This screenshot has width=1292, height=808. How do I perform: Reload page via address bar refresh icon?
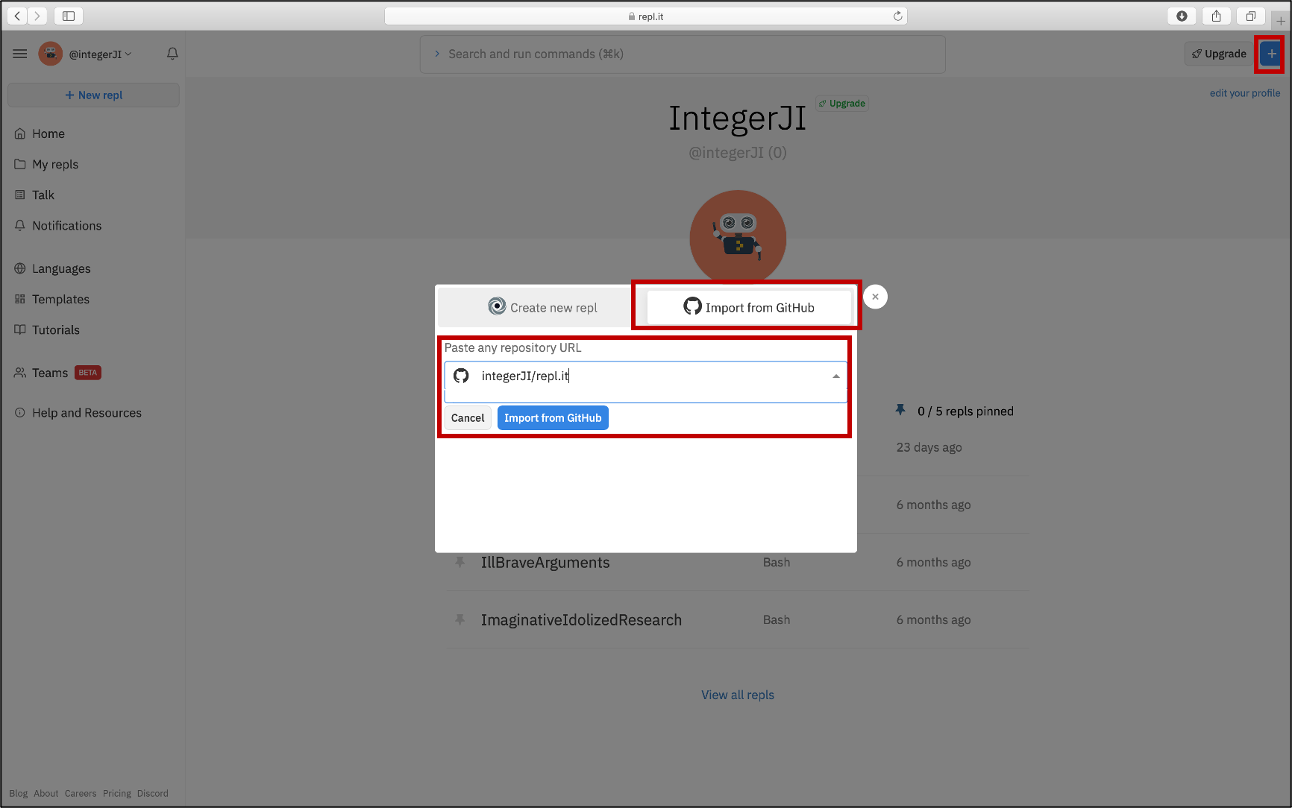point(897,16)
